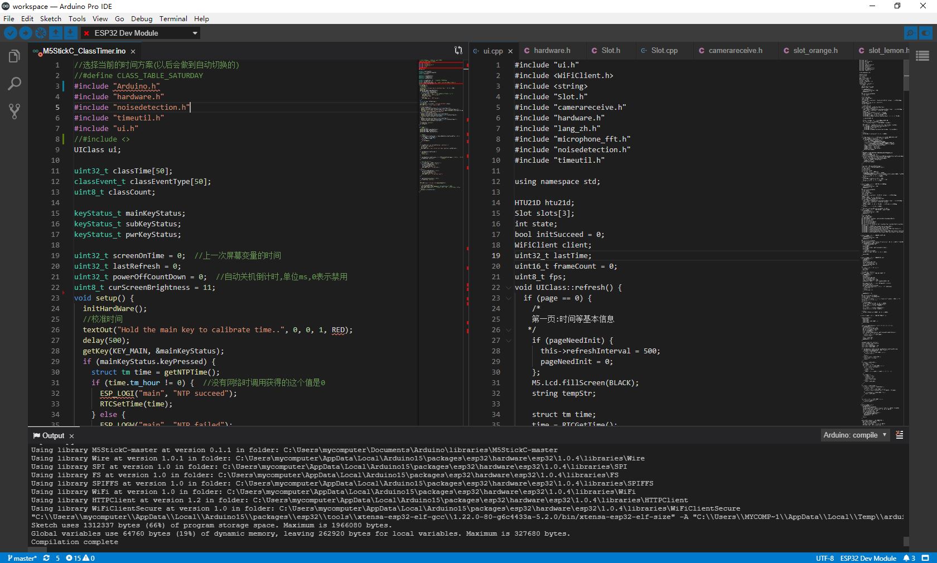This screenshot has width=937, height=563.
Task: Clear the Output panel
Action: tap(900, 435)
